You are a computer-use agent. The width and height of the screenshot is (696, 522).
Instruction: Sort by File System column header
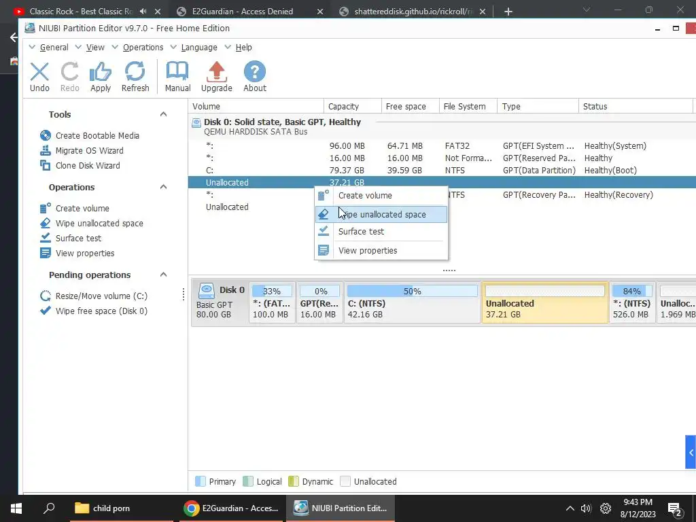coord(468,107)
